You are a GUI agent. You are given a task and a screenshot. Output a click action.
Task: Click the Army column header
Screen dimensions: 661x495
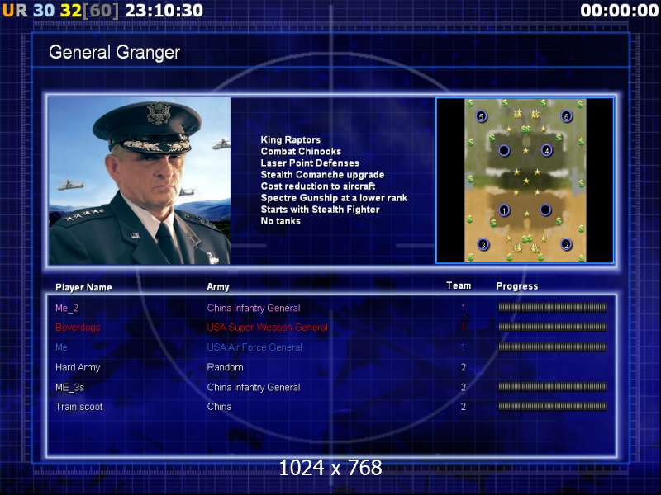click(x=218, y=287)
